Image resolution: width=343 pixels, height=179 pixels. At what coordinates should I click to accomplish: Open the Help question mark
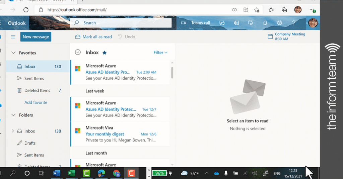(x=294, y=23)
